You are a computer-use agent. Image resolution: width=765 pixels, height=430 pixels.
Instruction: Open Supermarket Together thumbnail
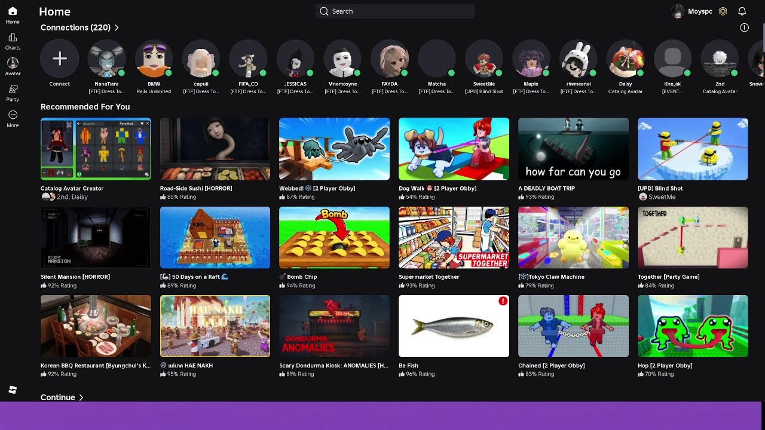tap(454, 238)
